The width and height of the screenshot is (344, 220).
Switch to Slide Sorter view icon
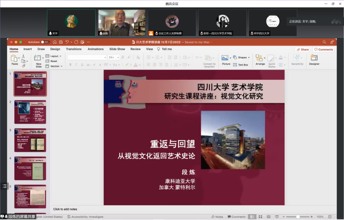tap(260, 217)
